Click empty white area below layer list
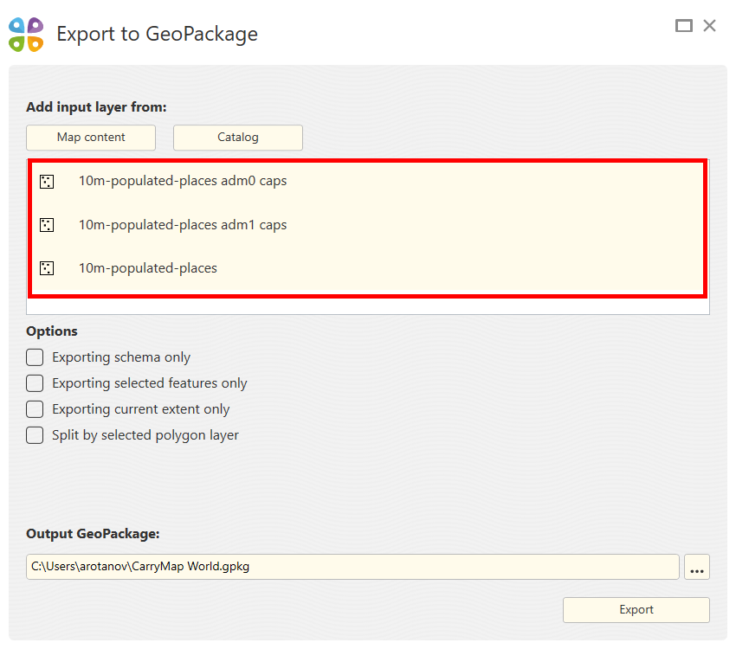 (368, 306)
